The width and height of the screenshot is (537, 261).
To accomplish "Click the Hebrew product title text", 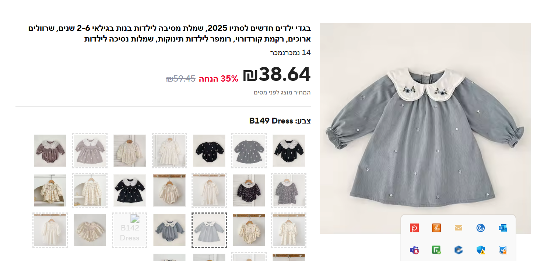I will [169, 33].
